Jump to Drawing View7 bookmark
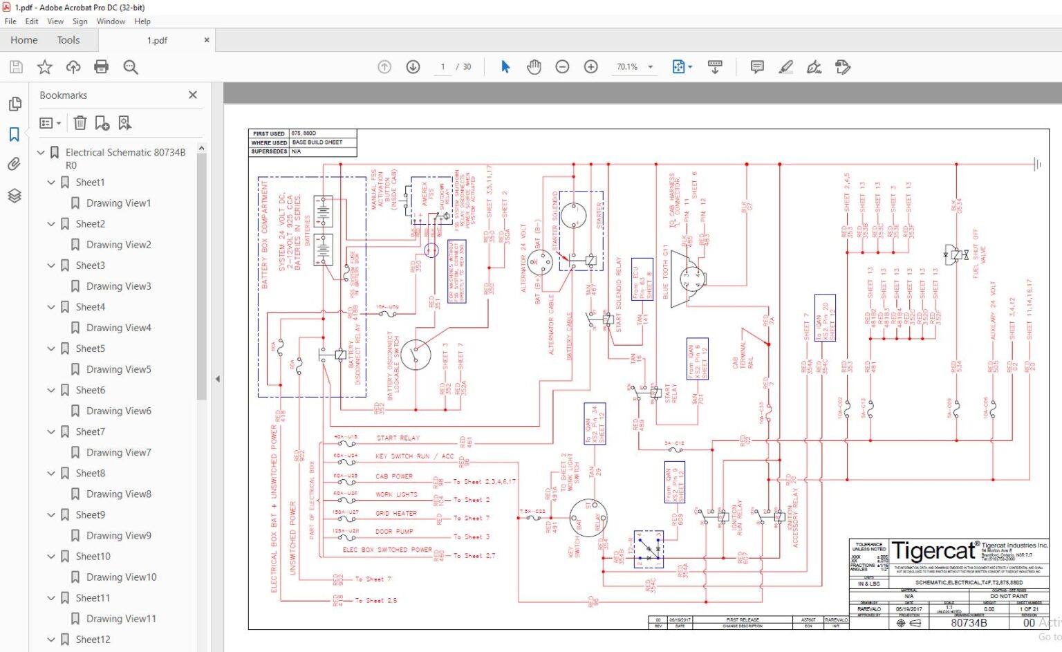 click(x=119, y=452)
